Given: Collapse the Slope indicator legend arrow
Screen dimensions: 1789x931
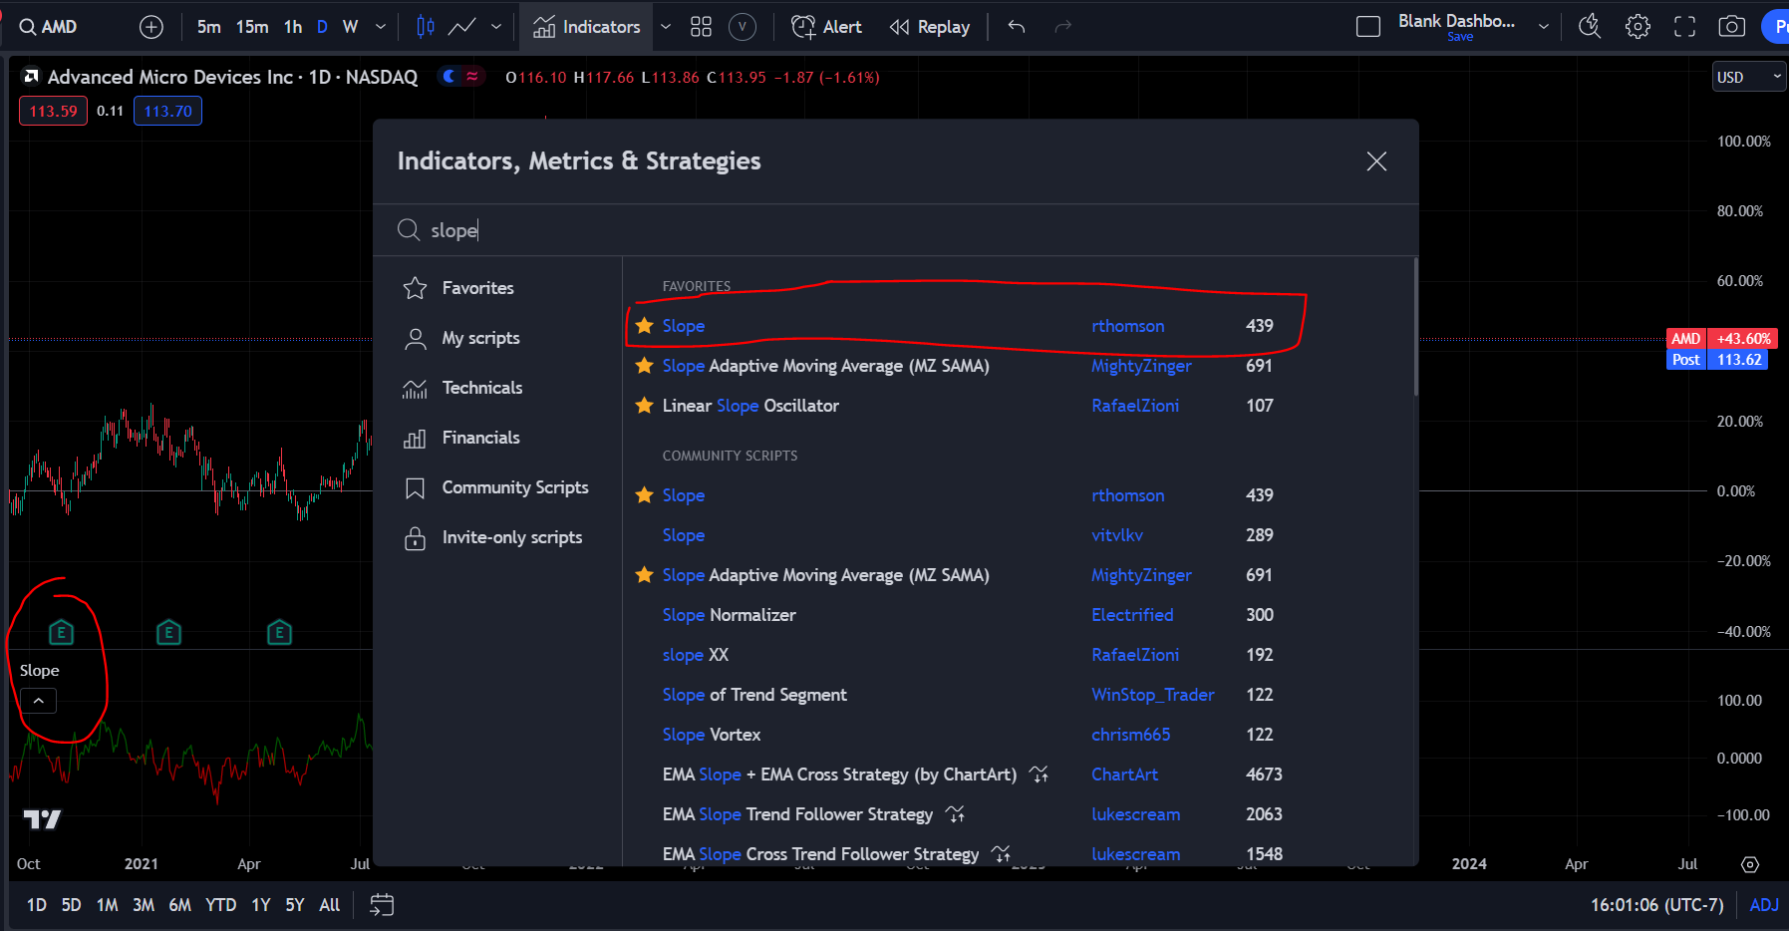Looking at the screenshot, I should [39, 701].
